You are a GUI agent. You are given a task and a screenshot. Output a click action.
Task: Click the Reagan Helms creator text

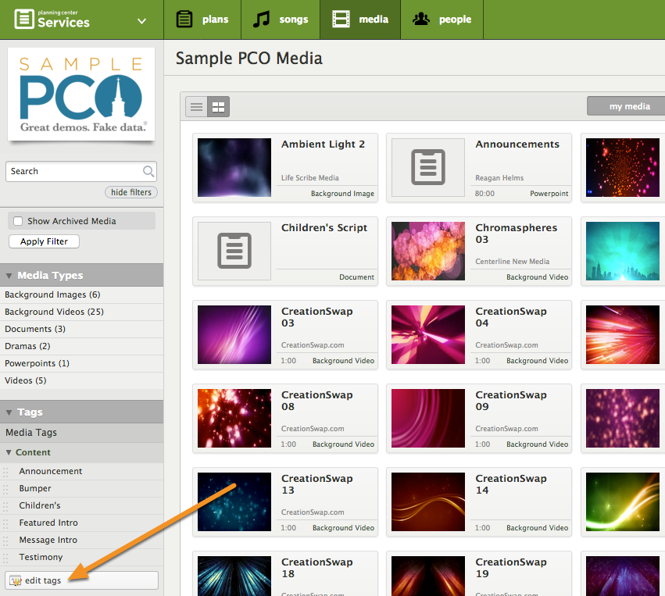pyautogui.click(x=499, y=178)
